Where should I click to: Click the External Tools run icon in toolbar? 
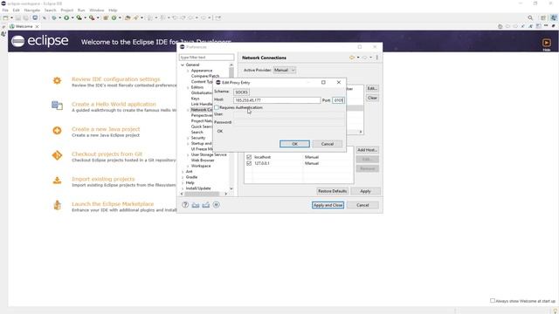coord(92,17)
